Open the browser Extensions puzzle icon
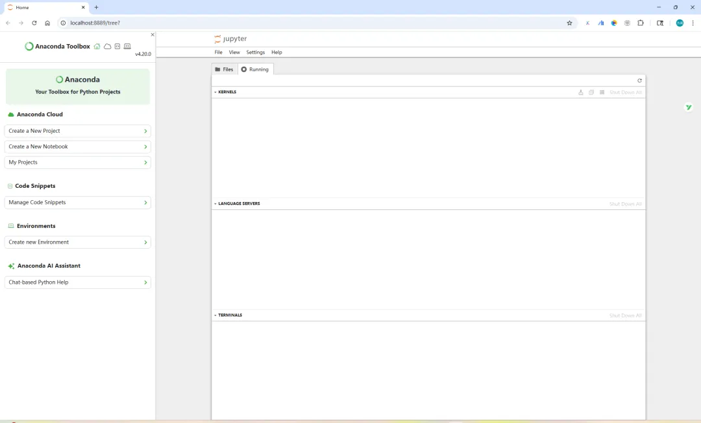 click(x=640, y=23)
